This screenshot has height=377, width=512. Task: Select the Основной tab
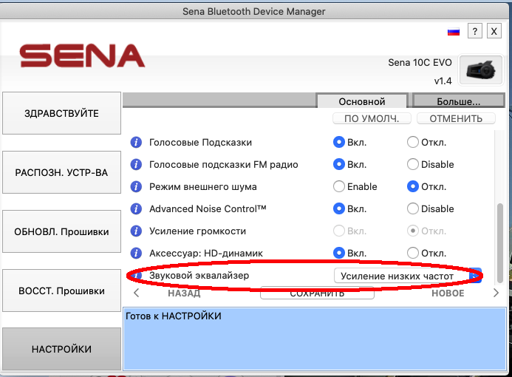pyautogui.click(x=361, y=101)
